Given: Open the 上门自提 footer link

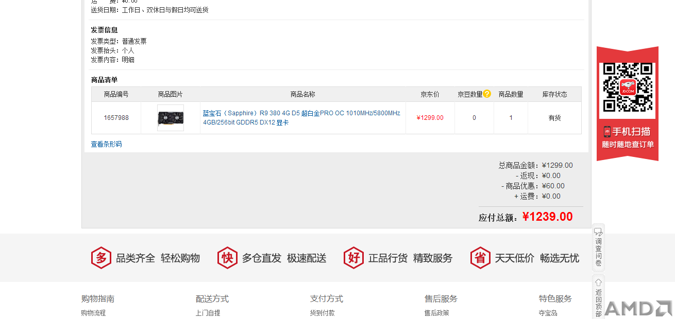Looking at the screenshot, I should [x=208, y=313].
